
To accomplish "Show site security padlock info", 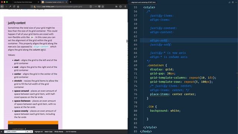I will click(x=35, y=7).
